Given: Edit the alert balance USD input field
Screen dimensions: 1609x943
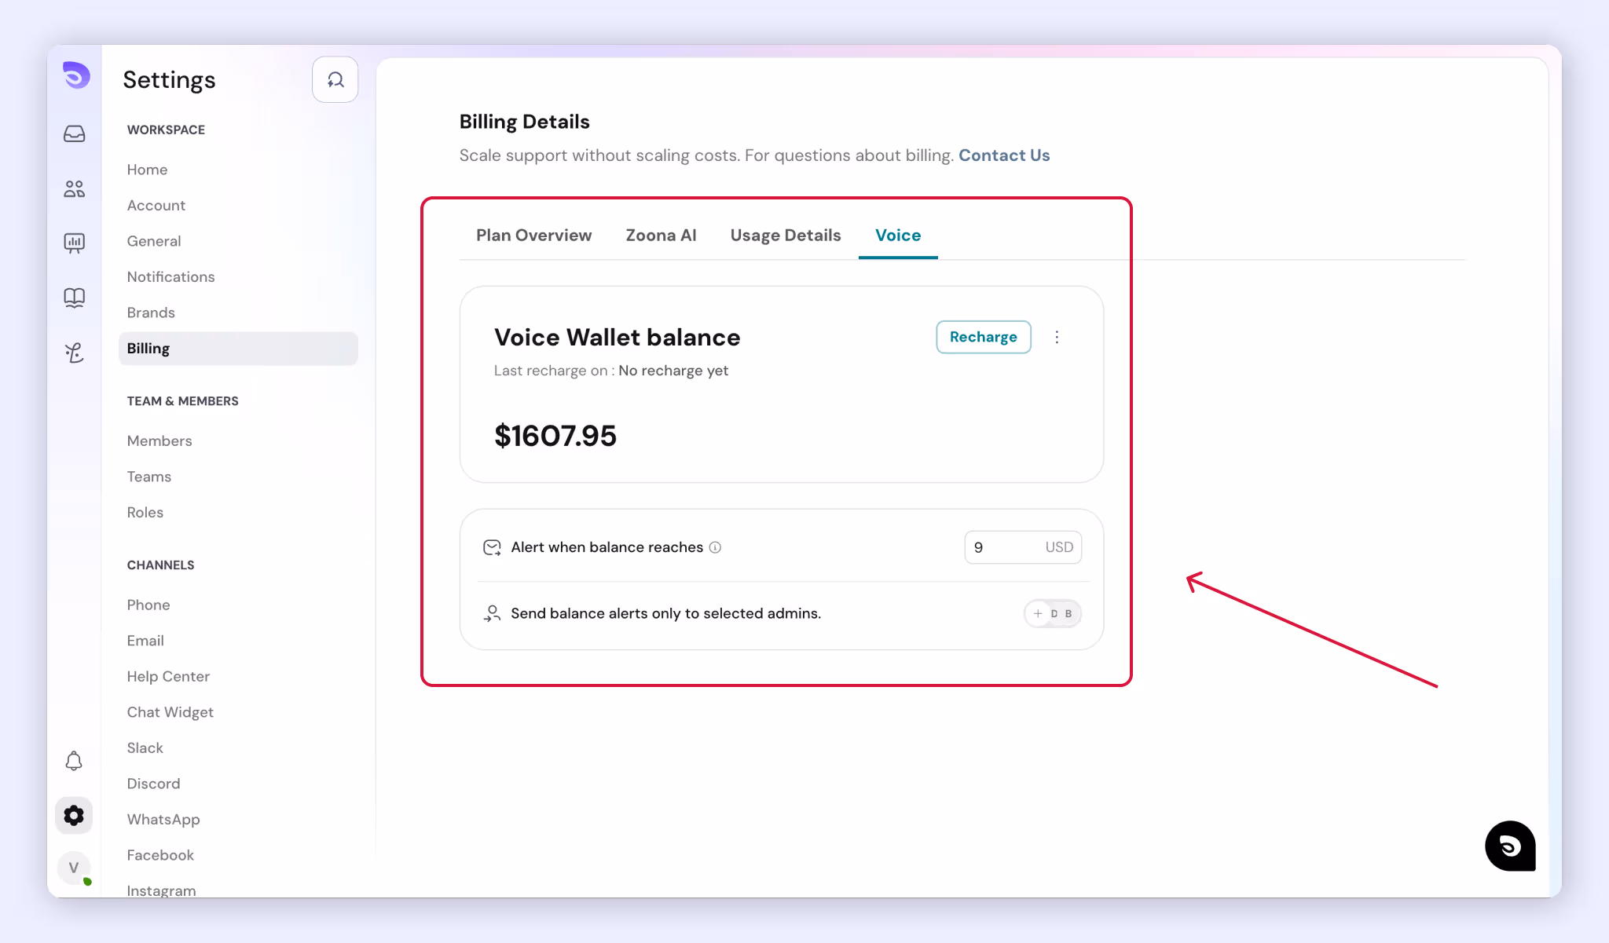Looking at the screenshot, I should coord(1023,547).
